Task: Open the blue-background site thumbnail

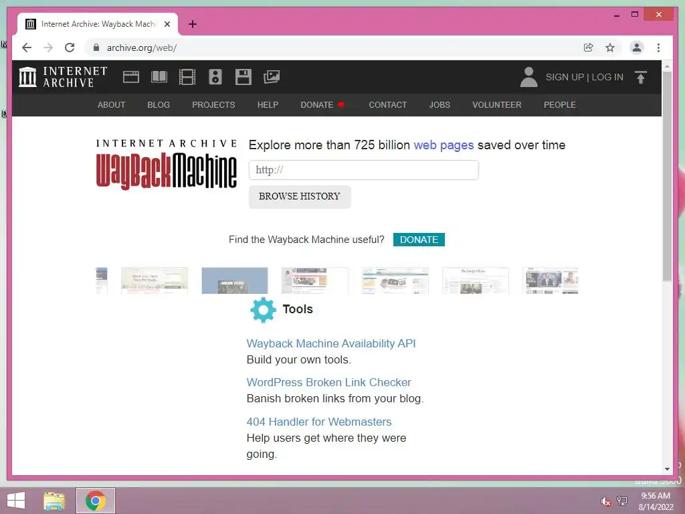Action: pyautogui.click(x=235, y=280)
